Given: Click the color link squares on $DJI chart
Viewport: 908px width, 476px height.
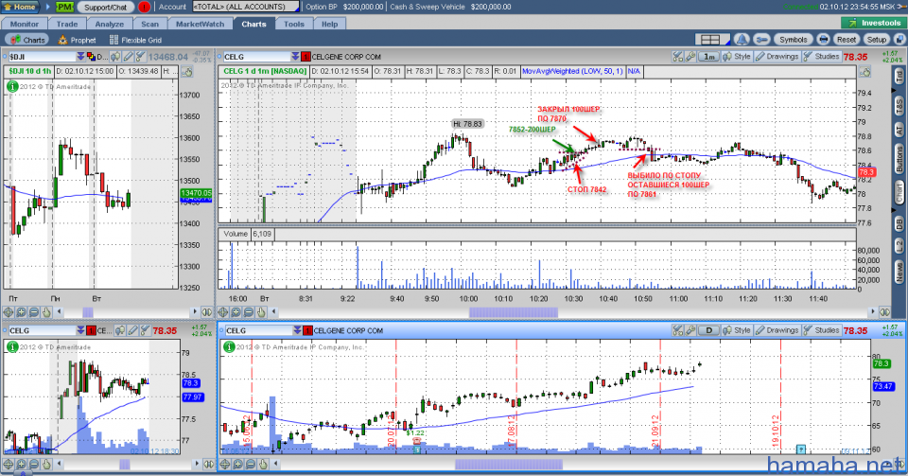Looking at the screenshot, I should pos(91,57).
